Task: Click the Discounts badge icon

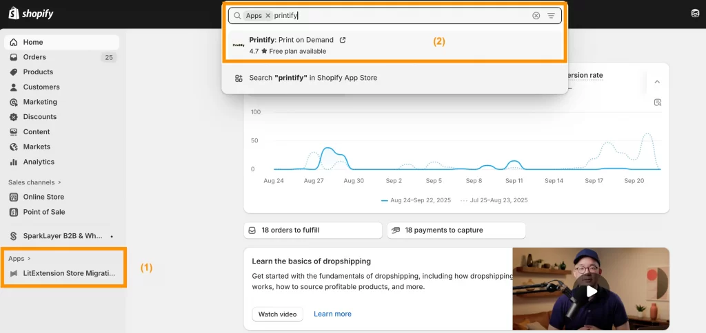Action: [x=14, y=117]
